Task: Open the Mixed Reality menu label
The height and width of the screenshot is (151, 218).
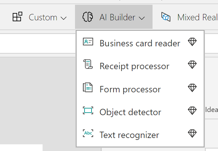Action: (197, 17)
